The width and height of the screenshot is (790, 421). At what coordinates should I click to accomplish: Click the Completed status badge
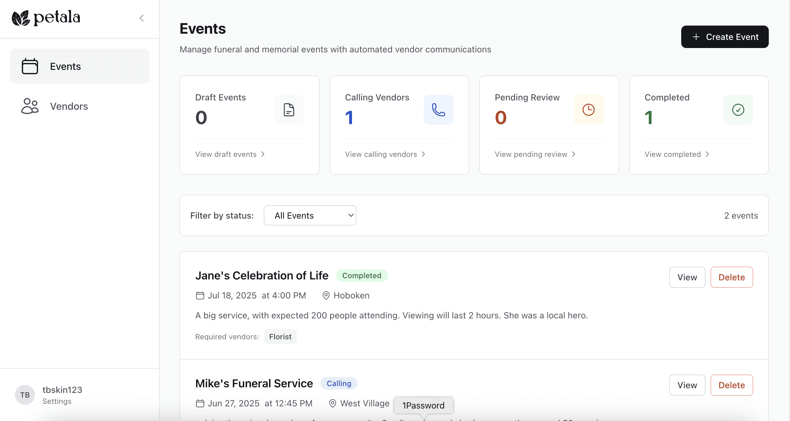point(362,275)
